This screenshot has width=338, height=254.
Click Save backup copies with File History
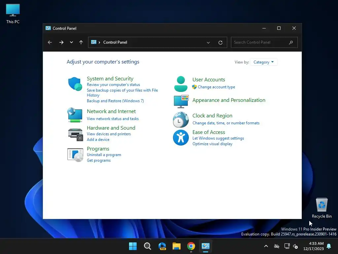(122, 93)
